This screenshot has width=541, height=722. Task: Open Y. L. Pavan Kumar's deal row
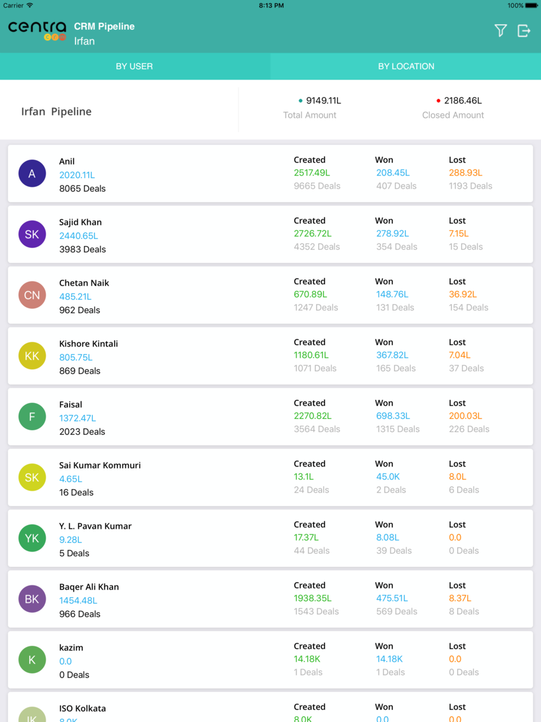coord(270,538)
